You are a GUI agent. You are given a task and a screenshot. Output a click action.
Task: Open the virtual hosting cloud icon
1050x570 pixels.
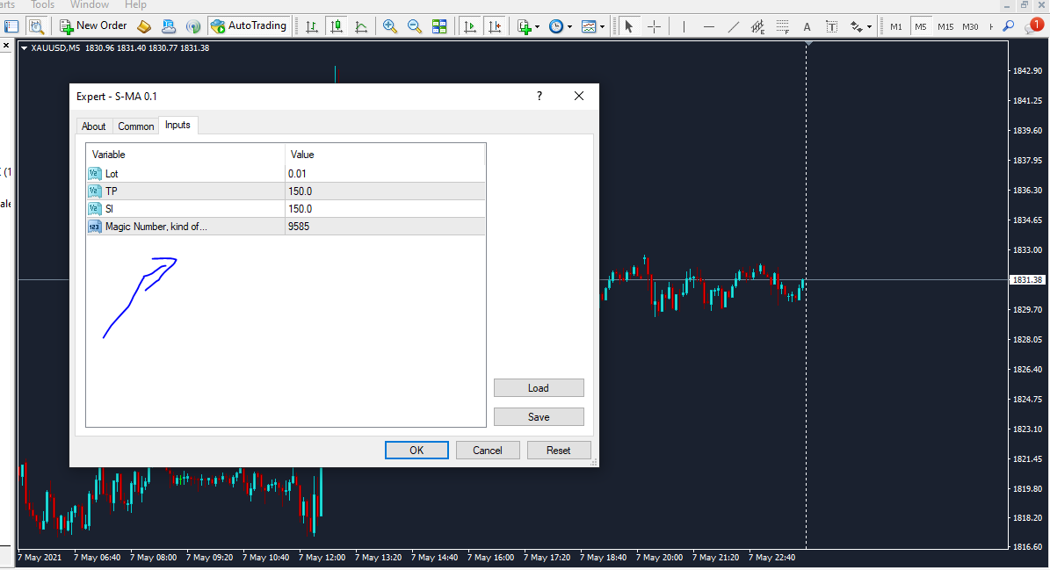pyautogui.click(x=169, y=26)
